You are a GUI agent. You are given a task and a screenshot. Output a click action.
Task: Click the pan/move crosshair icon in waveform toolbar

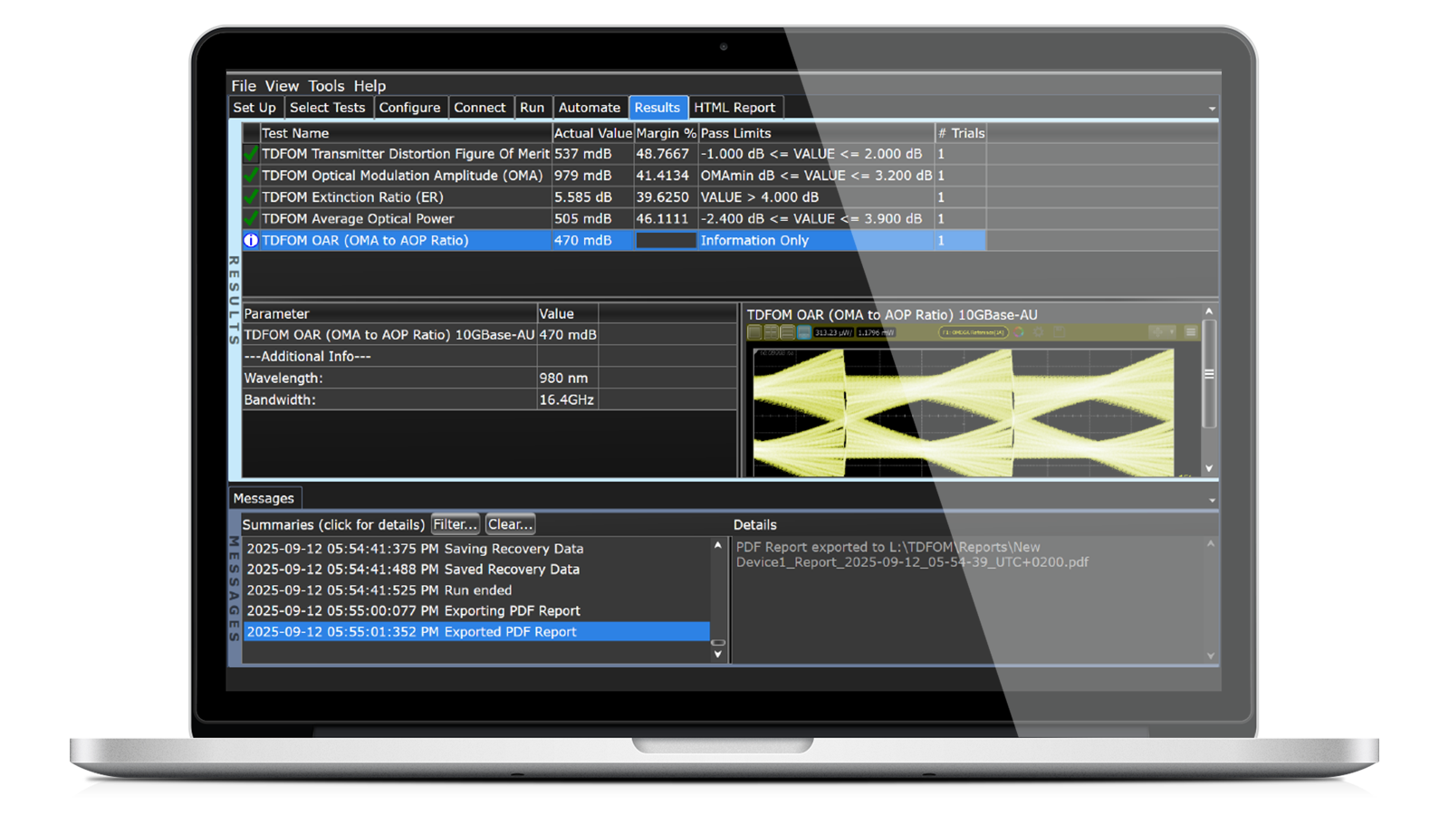pyautogui.click(x=1157, y=332)
